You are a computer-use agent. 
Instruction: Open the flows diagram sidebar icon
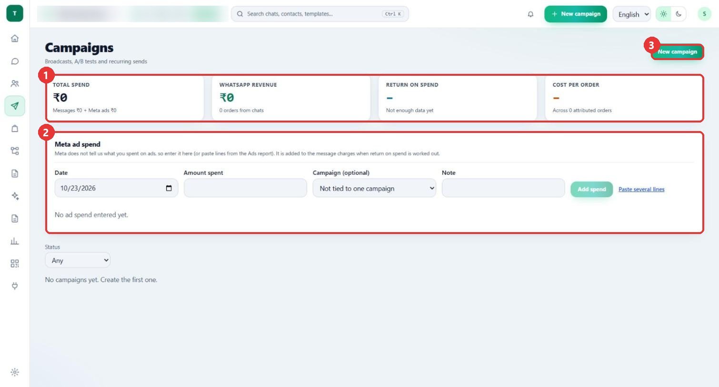click(15, 151)
